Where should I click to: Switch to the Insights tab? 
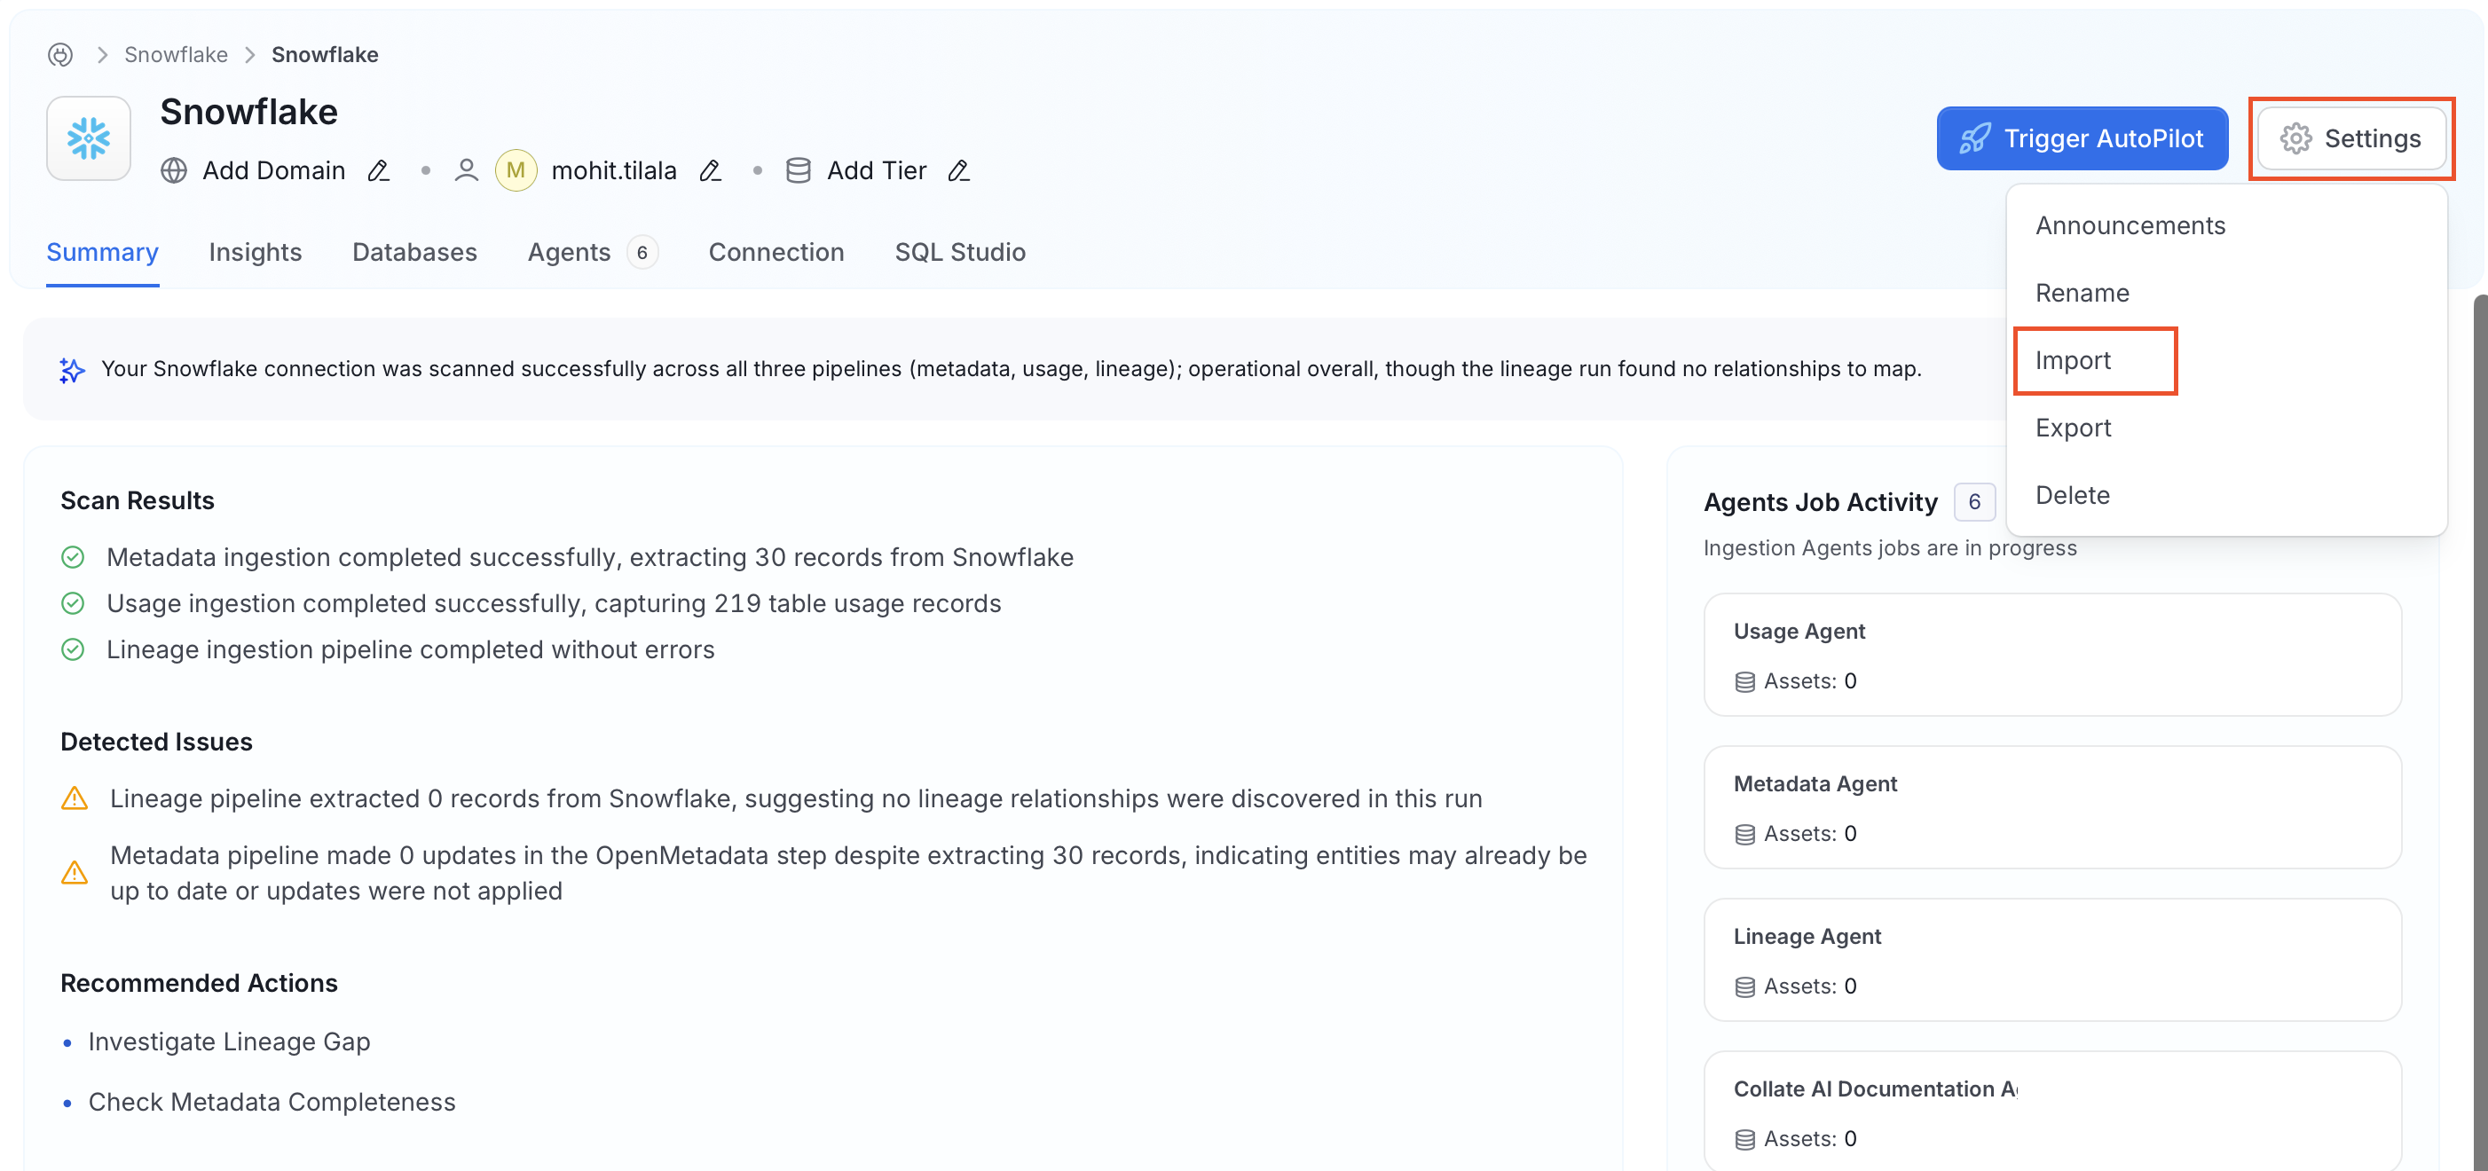pos(255,252)
